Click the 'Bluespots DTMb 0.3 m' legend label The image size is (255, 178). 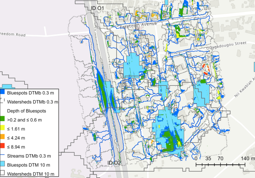click(x=31, y=93)
